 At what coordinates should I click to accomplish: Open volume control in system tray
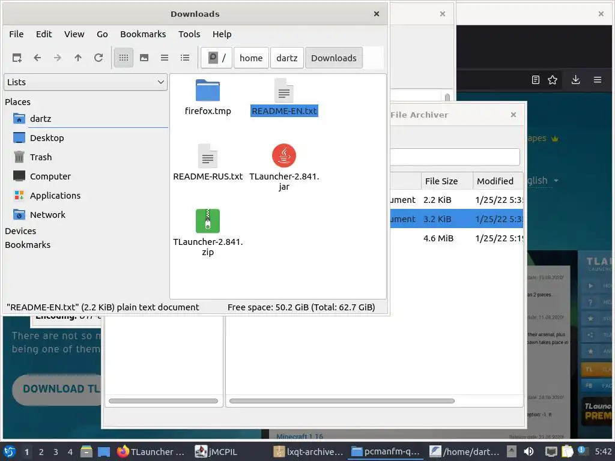click(529, 451)
